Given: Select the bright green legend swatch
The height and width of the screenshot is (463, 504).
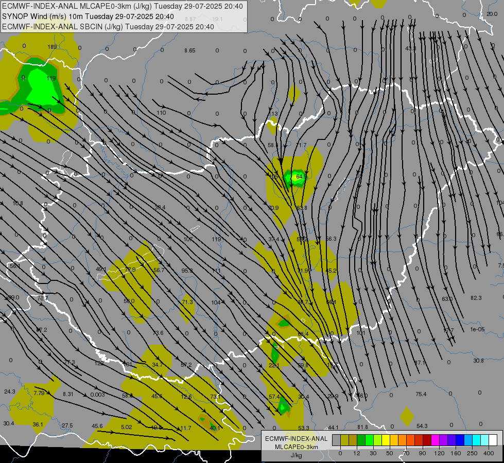Looking at the screenshot, I should pyautogui.click(x=369, y=440).
